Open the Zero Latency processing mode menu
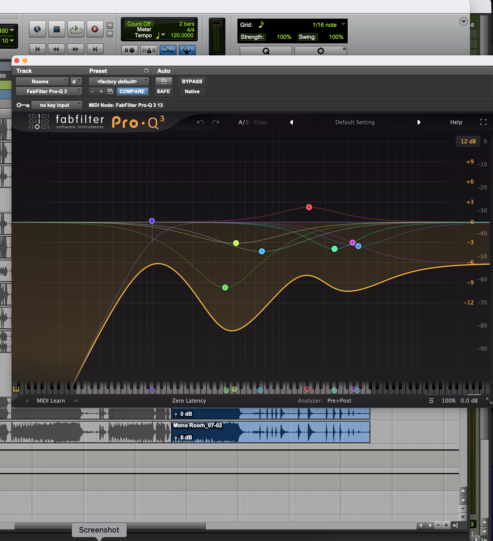 coord(189,401)
